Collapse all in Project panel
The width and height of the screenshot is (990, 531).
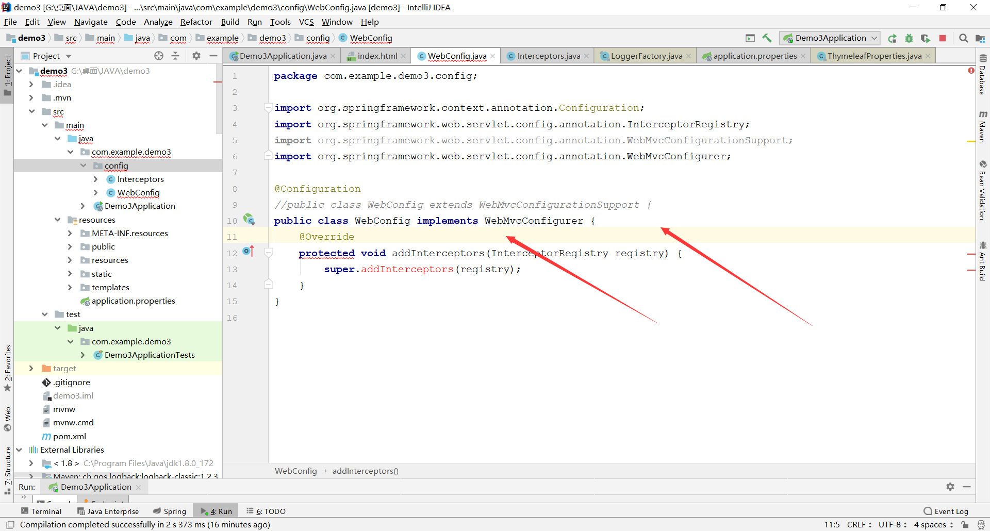tap(175, 56)
